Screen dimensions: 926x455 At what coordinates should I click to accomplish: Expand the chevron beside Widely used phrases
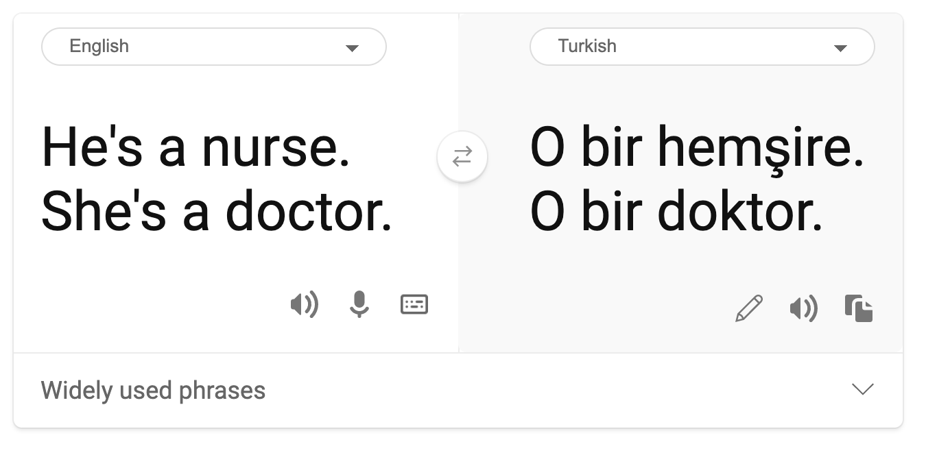tap(862, 389)
